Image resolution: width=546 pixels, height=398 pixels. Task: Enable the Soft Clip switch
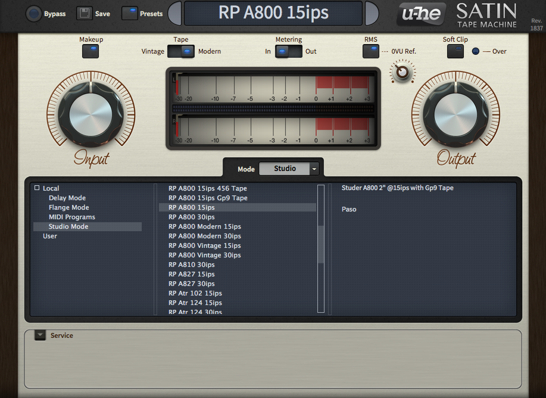point(455,51)
